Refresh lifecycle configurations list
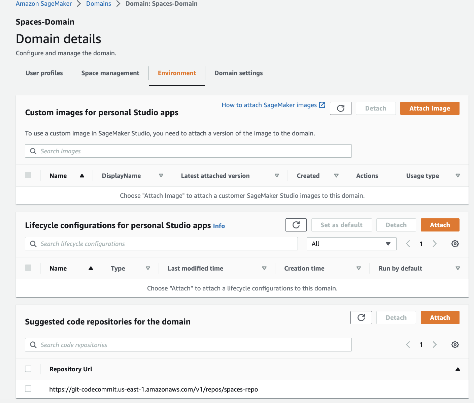 (296, 225)
